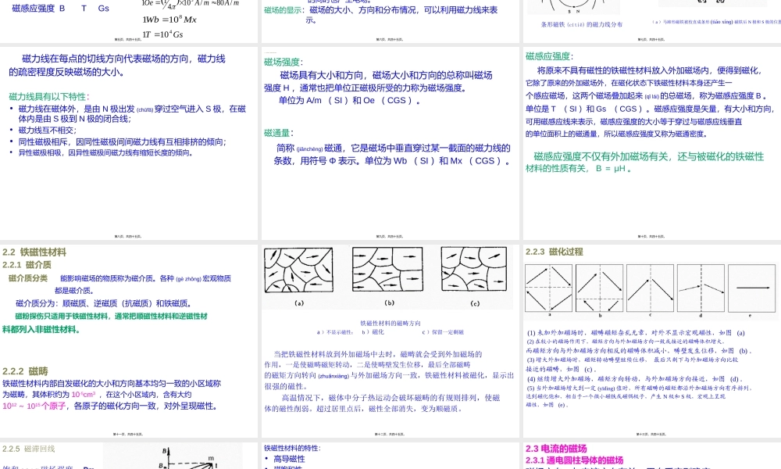The height and width of the screenshot is (469, 781).
Task: Click the 磁感应强度: heading on the right slide
Action: (x=549, y=56)
